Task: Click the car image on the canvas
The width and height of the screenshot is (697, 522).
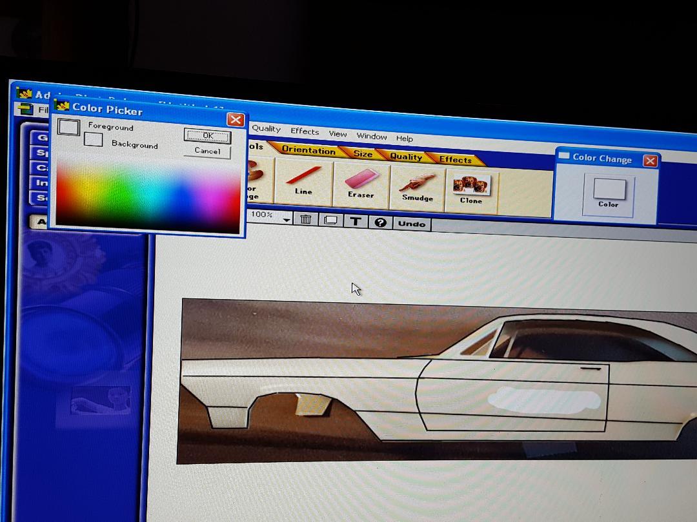Action: (438, 383)
